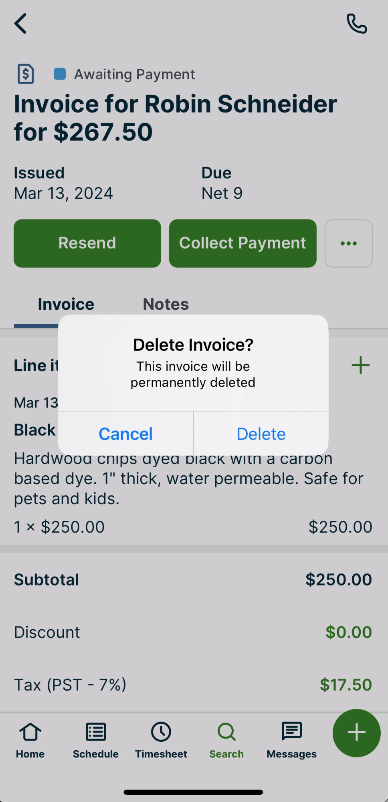Tap the invoice dollar document icon
The image size is (388, 802).
(26, 74)
